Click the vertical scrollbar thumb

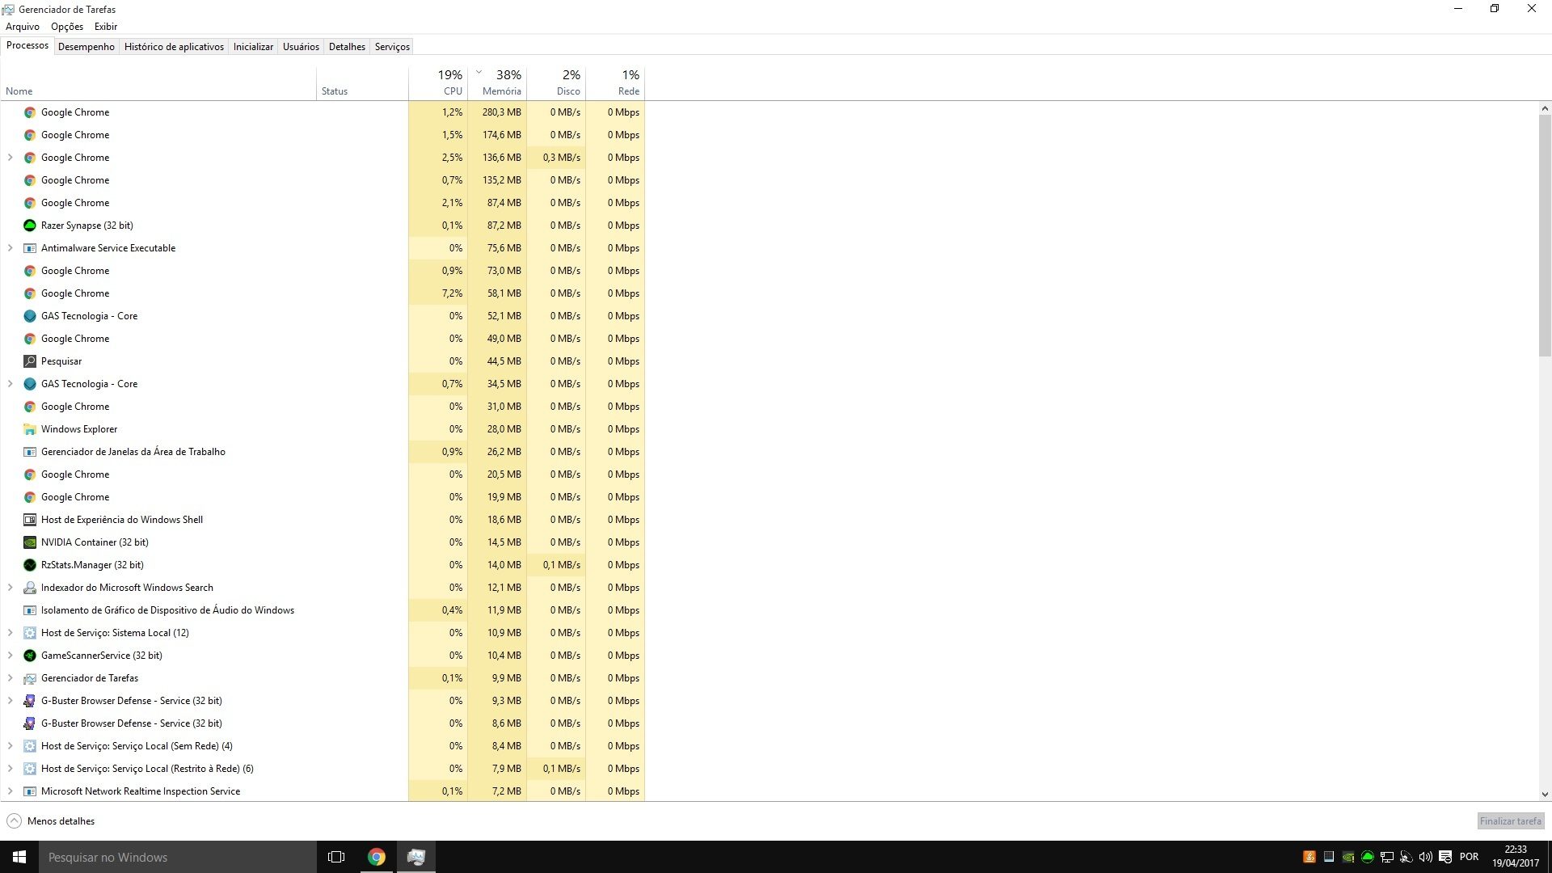point(1545,235)
